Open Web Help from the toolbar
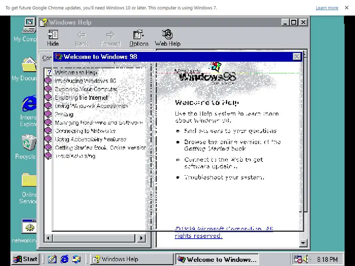Image resolution: width=355 pixels, height=266 pixels. pos(167,38)
